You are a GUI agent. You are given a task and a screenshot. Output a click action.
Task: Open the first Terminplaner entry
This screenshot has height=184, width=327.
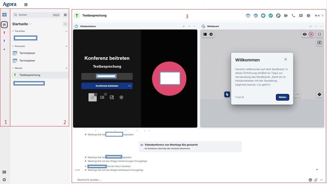pyautogui.click(x=40, y=53)
